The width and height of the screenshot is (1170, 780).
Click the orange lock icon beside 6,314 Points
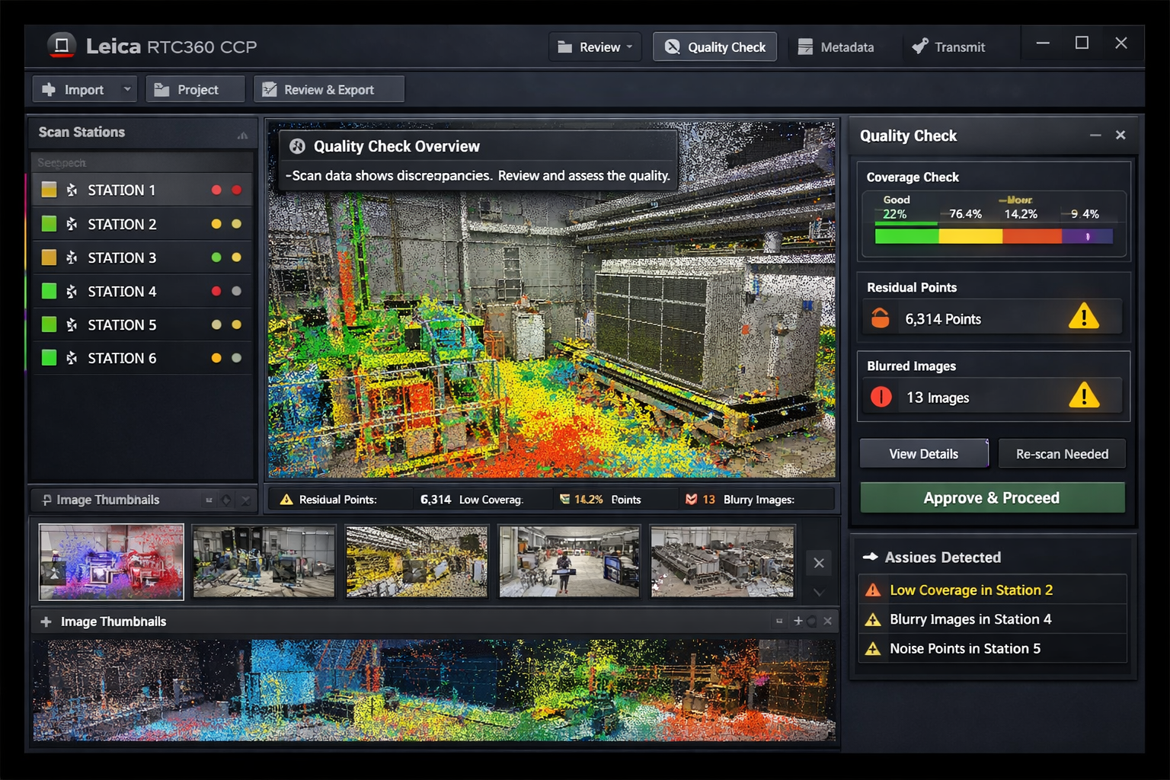click(881, 318)
